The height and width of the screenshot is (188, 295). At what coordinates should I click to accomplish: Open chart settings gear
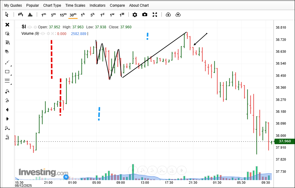(135, 15)
